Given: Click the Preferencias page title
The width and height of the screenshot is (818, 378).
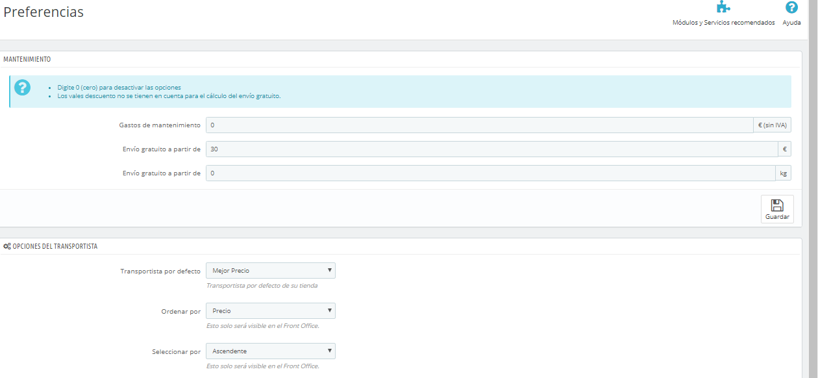Looking at the screenshot, I should click(43, 12).
